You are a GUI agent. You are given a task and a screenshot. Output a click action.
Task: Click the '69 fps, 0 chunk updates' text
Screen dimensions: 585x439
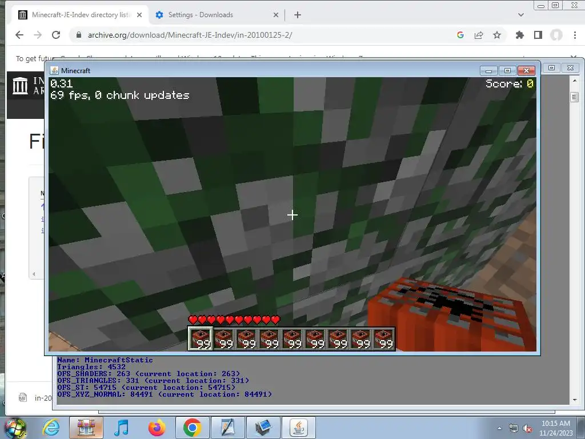click(120, 95)
